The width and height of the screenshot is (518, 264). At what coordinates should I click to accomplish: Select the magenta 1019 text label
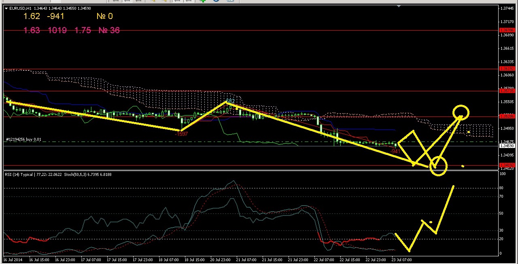57,30
